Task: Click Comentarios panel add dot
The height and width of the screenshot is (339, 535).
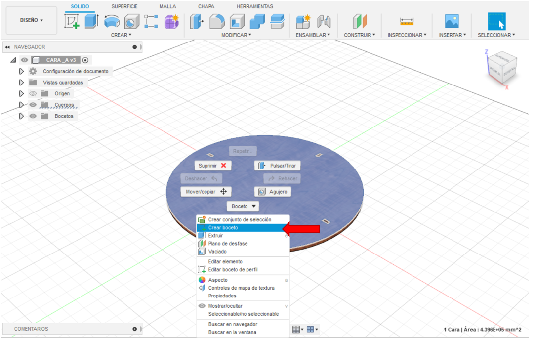Action: pos(135,329)
